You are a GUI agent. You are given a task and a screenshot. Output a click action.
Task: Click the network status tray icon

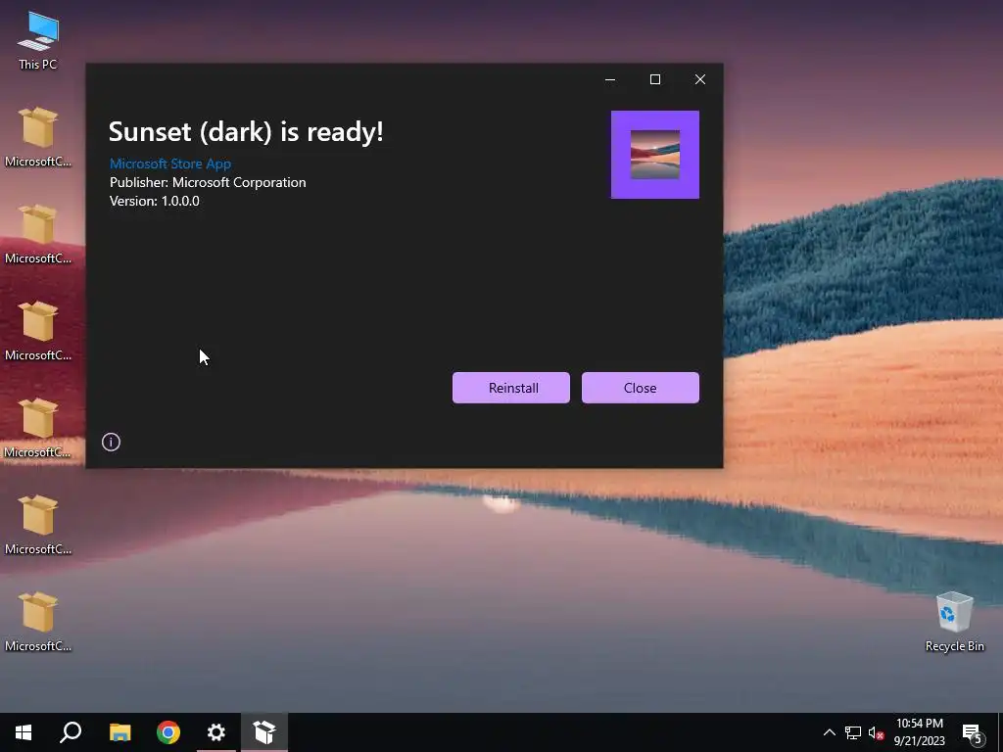pos(853,732)
